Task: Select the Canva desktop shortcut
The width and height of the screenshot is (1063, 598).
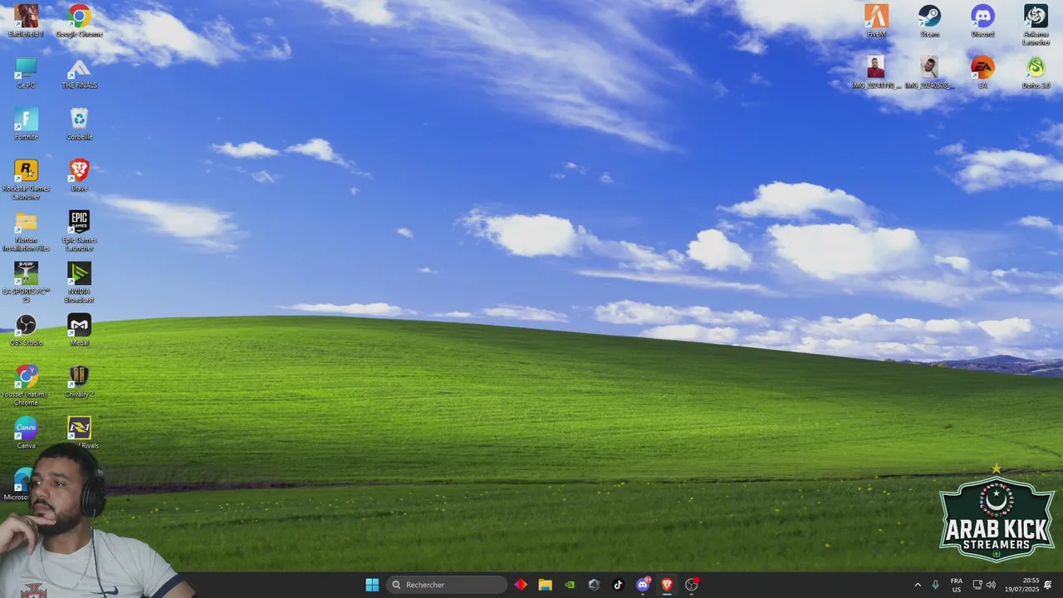Action: tap(26, 433)
